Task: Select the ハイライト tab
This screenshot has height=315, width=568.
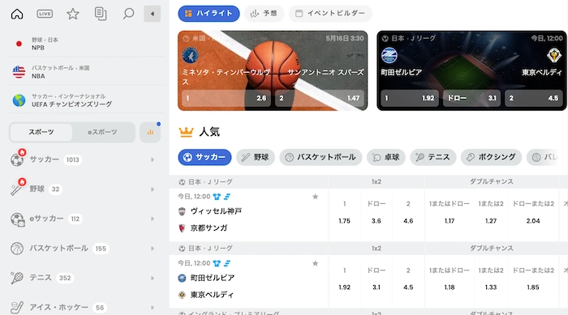Action: click(x=209, y=14)
